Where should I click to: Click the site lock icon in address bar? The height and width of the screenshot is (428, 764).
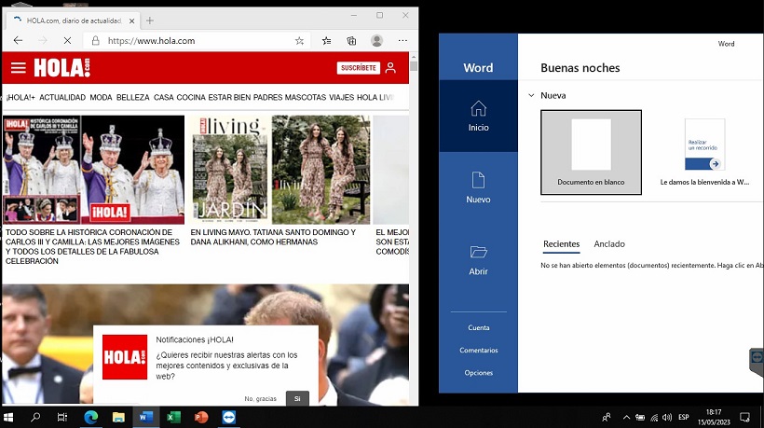pyautogui.click(x=95, y=40)
